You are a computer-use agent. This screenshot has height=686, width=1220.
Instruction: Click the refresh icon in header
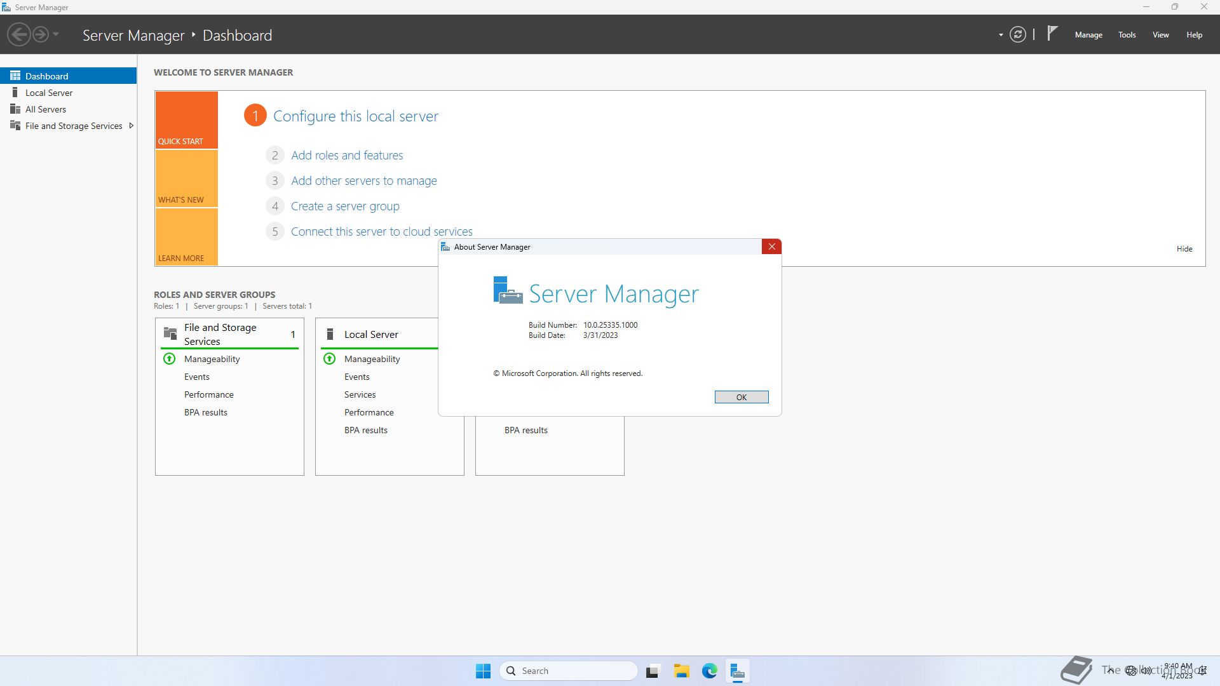[x=1017, y=35]
